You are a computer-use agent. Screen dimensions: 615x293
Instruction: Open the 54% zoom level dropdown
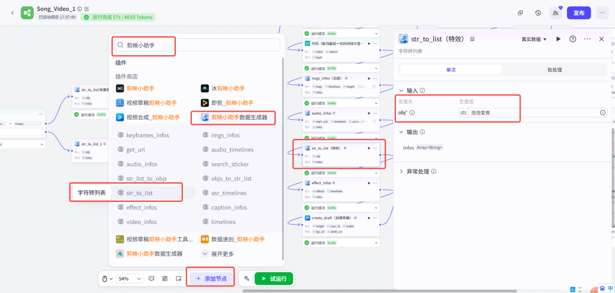130,279
